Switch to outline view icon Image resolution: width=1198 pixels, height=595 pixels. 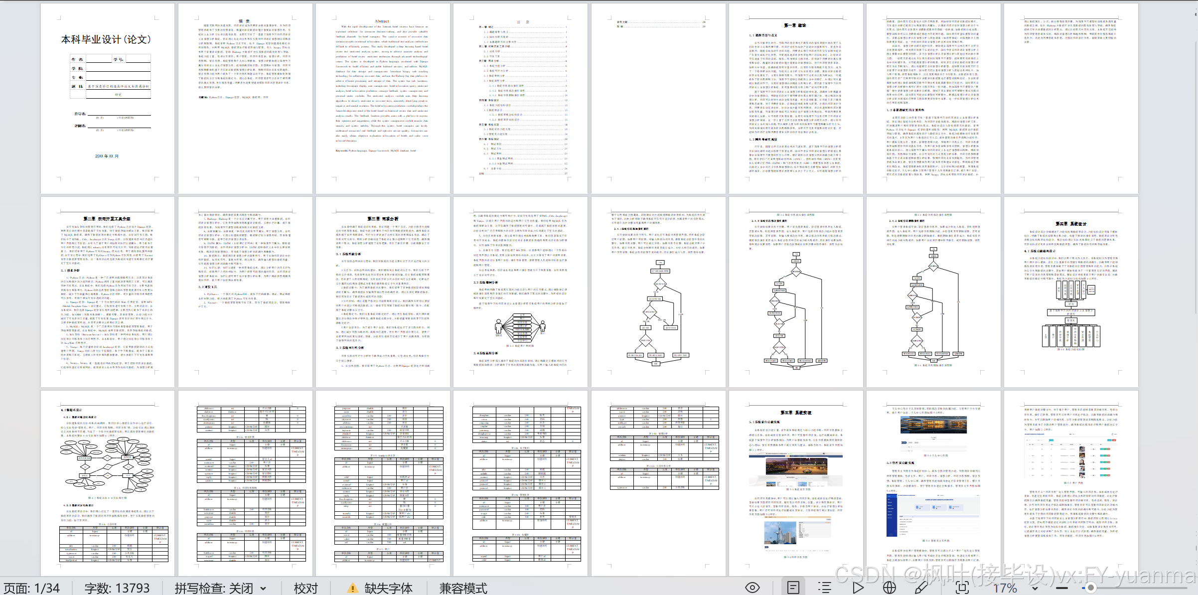tap(825, 588)
